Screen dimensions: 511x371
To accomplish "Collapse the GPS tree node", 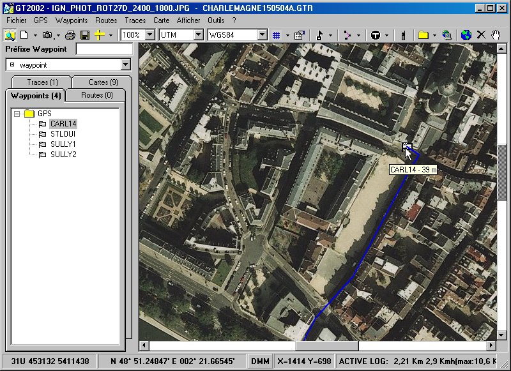I will coord(17,114).
